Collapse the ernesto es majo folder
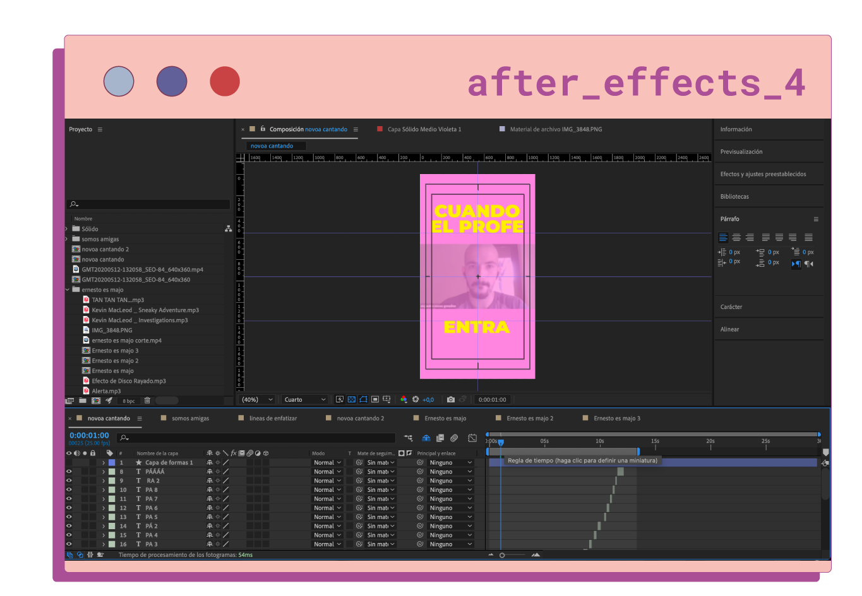862x596 pixels. 68,290
